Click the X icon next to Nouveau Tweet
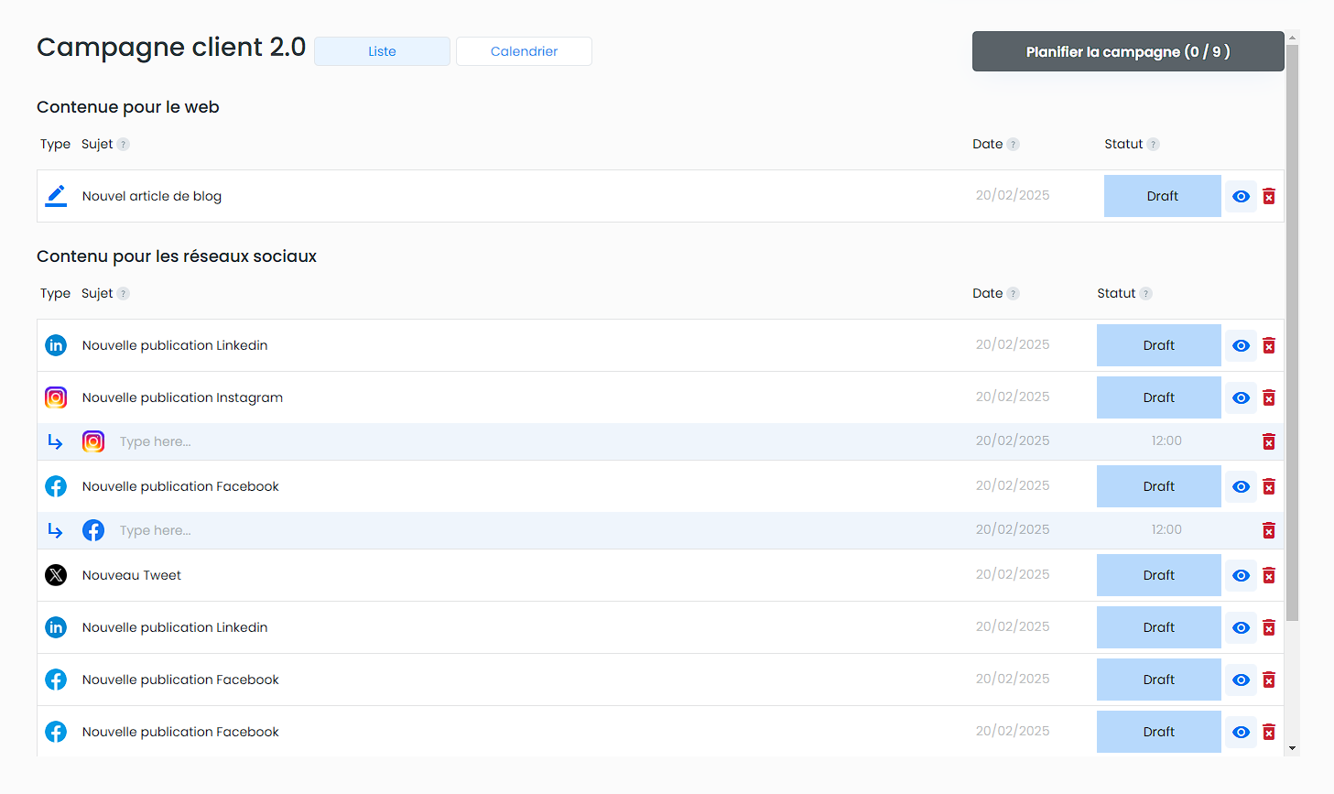The height and width of the screenshot is (794, 1334). pos(56,575)
